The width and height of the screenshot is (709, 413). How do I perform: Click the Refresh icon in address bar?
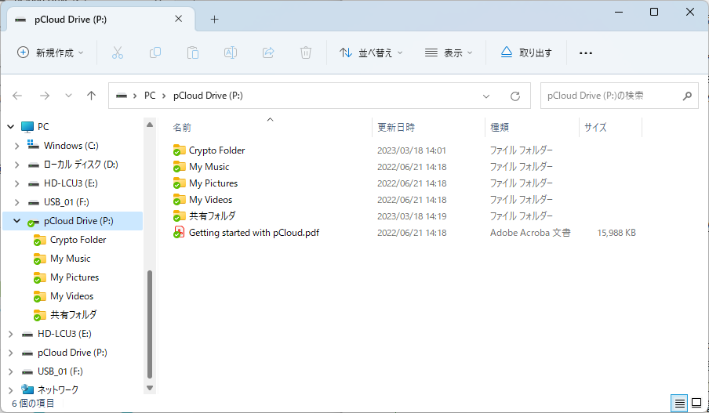515,96
